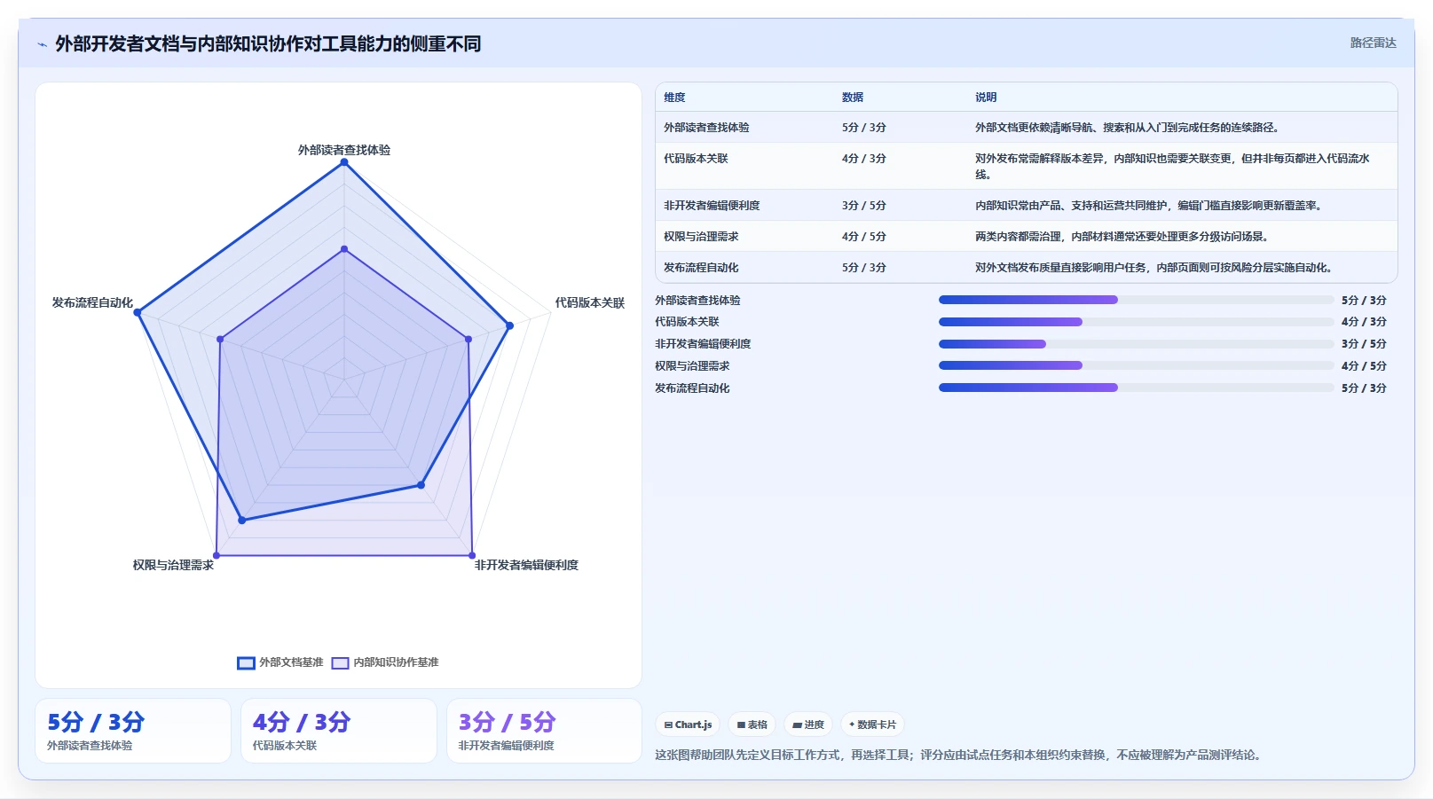
Task: Click radar axis label 外部读者查找体验
Action: (344, 150)
